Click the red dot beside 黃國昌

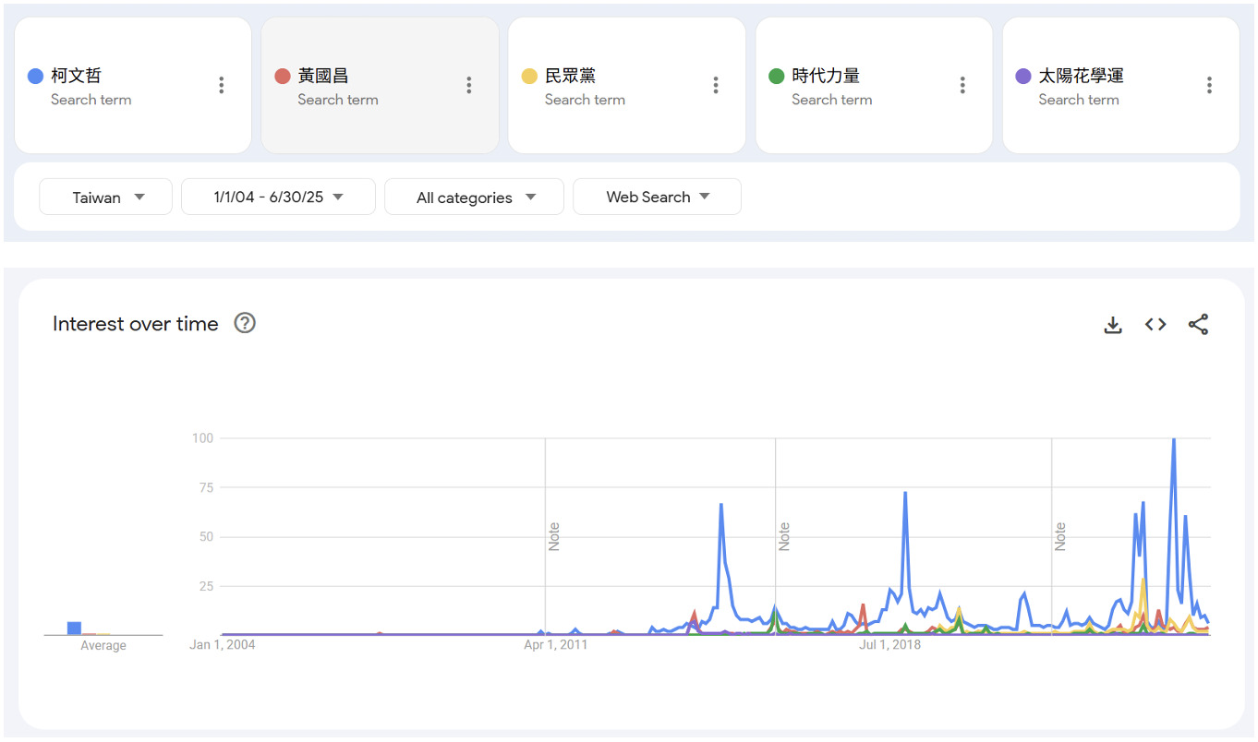(283, 76)
